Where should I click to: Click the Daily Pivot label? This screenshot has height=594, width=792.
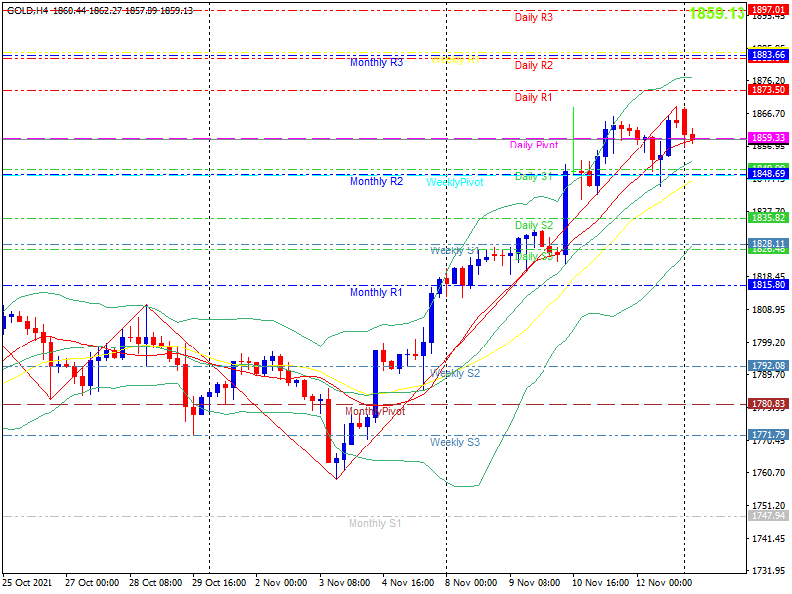(534, 145)
